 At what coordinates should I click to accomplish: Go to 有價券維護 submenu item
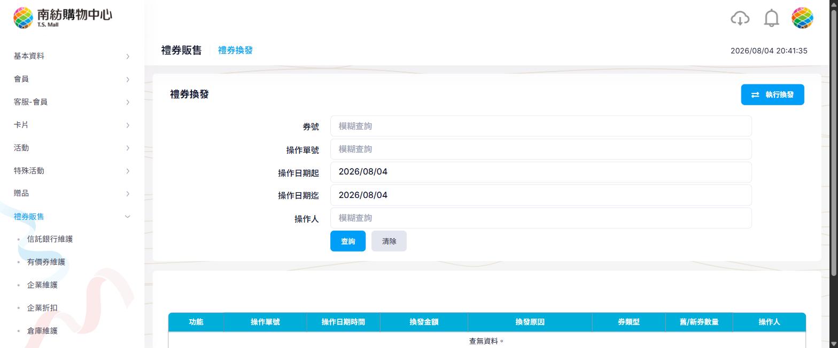coord(46,262)
